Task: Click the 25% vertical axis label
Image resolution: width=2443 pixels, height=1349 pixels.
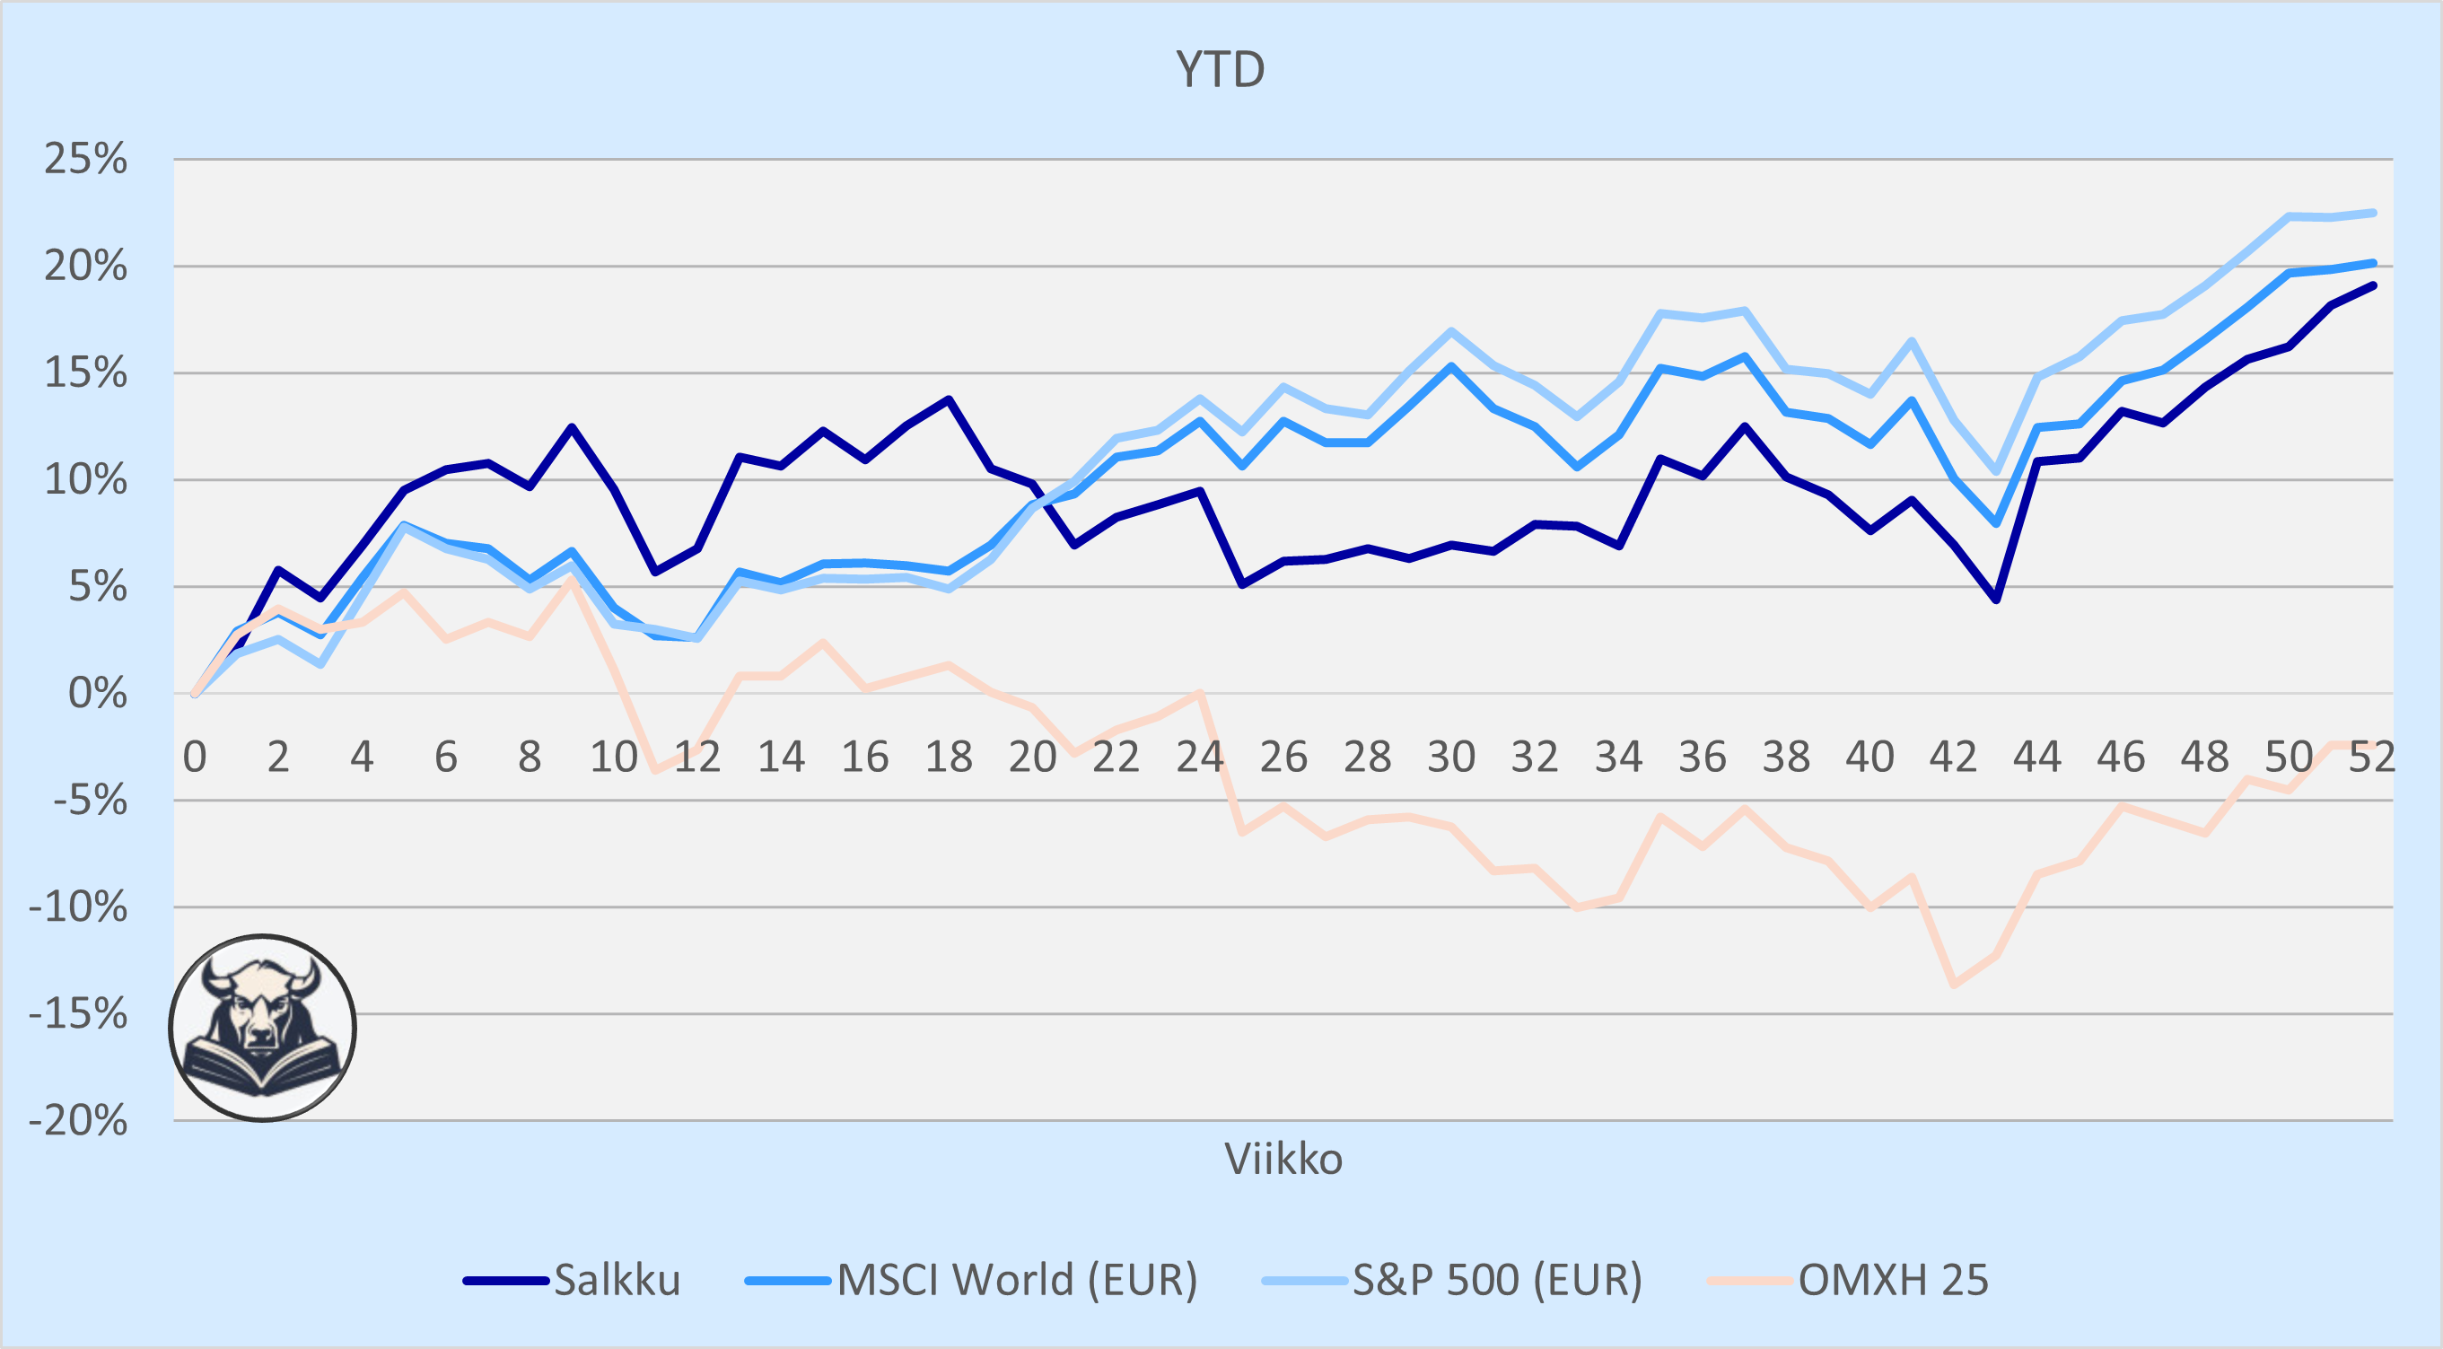Action: tap(85, 160)
